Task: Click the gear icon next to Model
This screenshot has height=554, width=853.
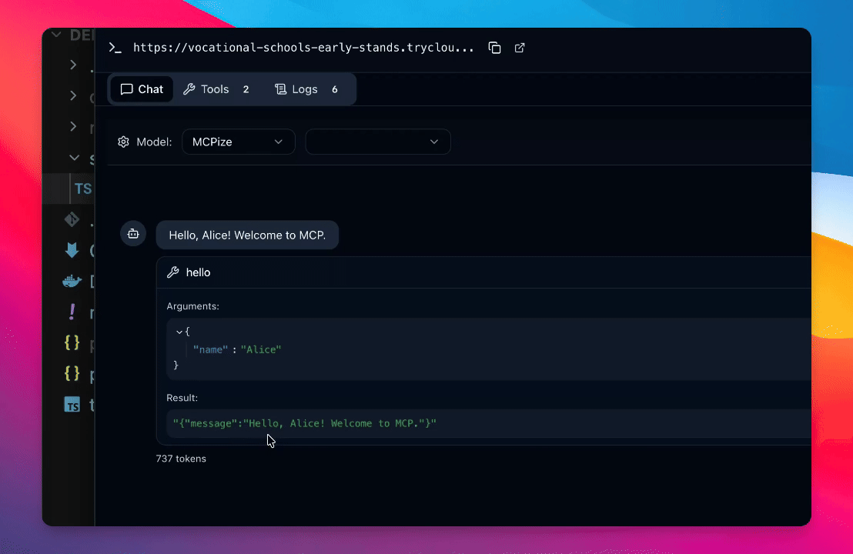Action: click(x=123, y=142)
